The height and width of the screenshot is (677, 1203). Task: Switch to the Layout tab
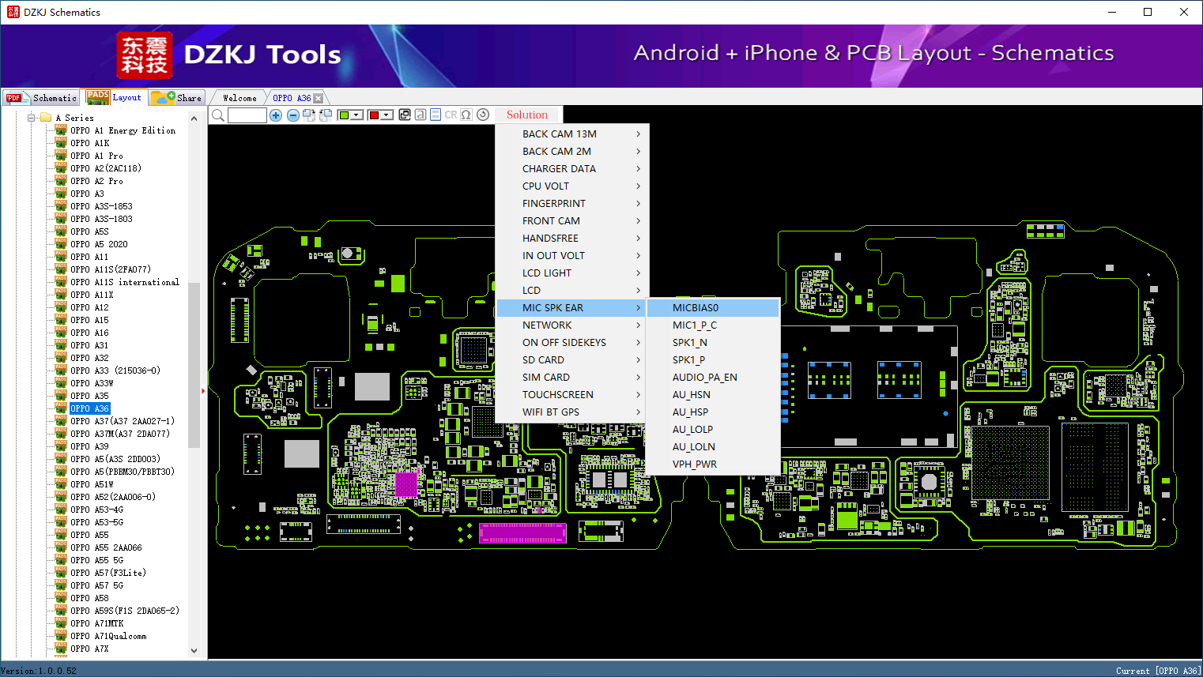(115, 97)
